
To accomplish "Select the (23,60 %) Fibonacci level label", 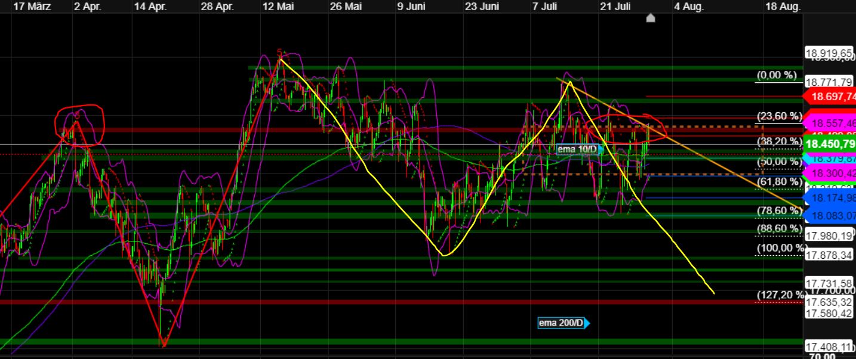I will [x=779, y=116].
